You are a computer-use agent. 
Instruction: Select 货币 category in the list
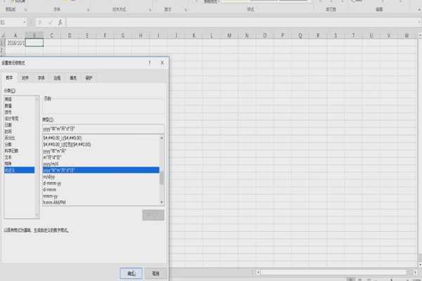[x=8, y=111]
